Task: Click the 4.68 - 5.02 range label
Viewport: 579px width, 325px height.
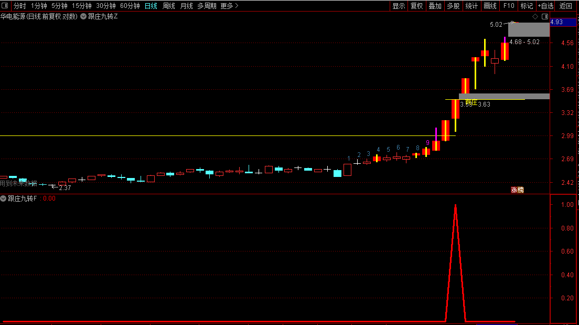Action: [524, 42]
